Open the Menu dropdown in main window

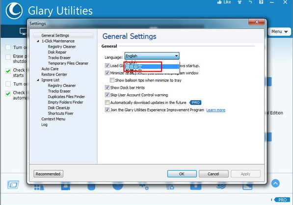(x=279, y=31)
